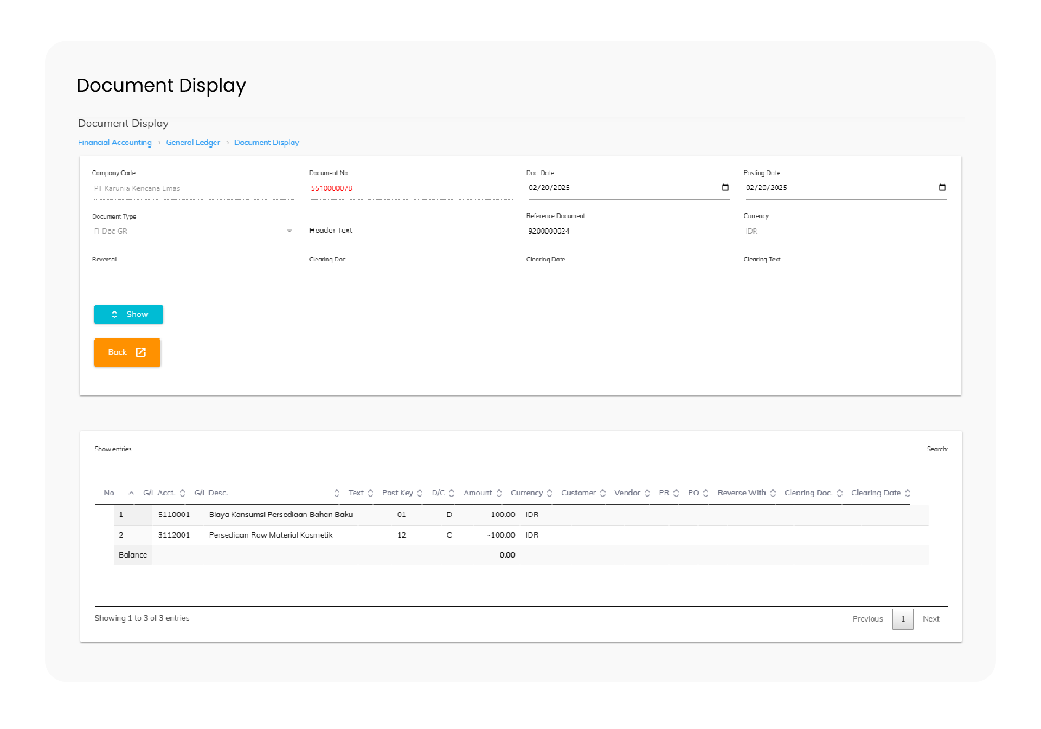The image size is (1041, 729).
Task: Click the Show button to expand fields
Action: 128,315
